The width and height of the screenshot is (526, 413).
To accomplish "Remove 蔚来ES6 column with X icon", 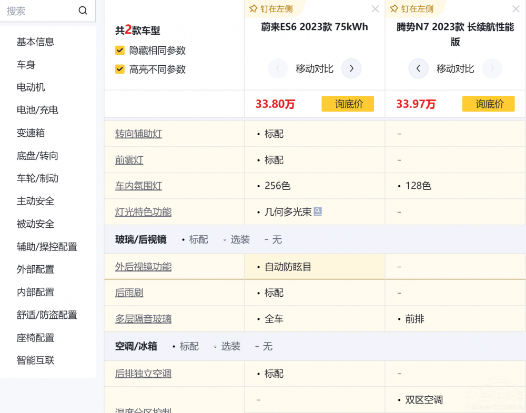I will pos(375,9).
